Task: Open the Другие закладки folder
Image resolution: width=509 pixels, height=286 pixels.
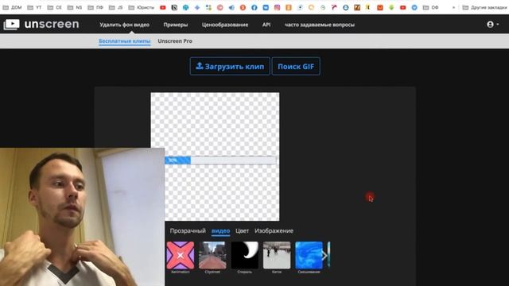Action: [x=484, y=7]
